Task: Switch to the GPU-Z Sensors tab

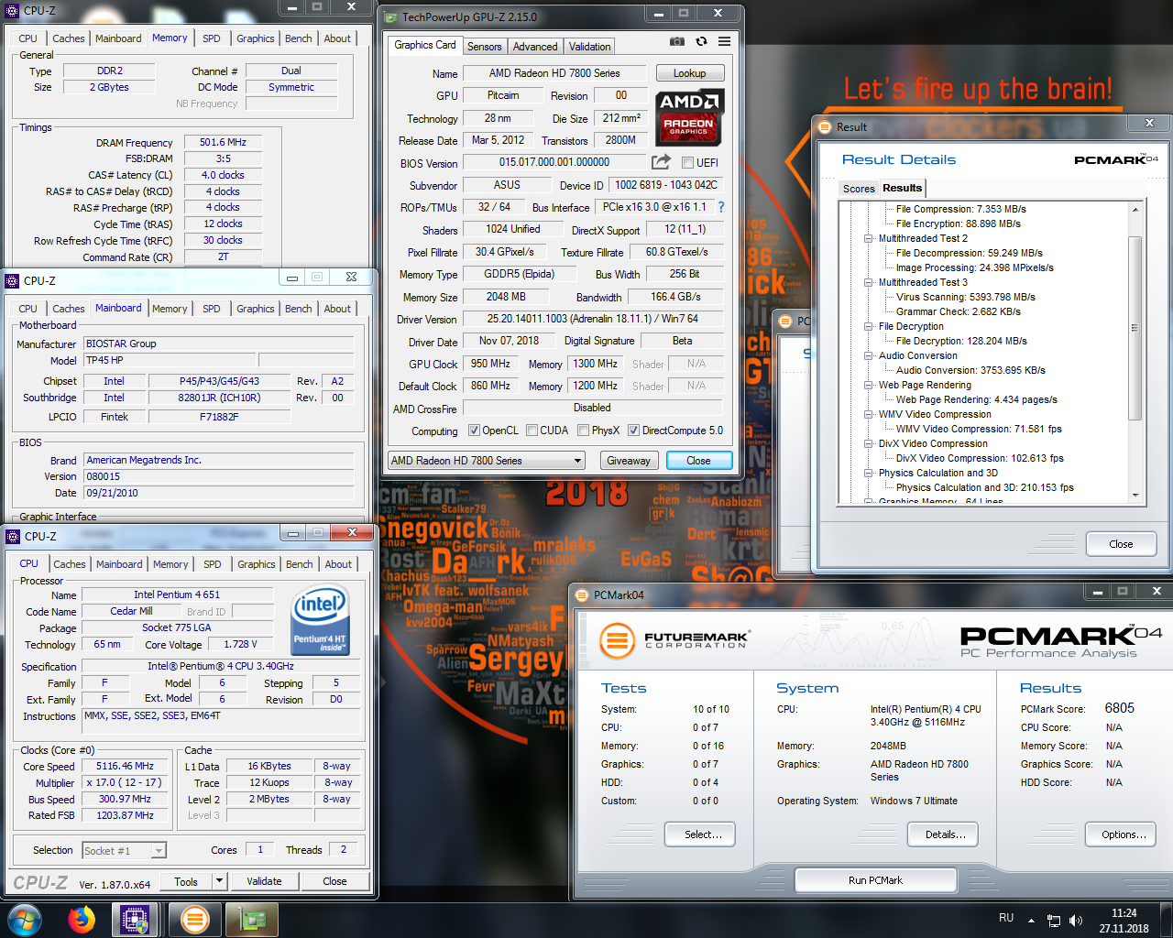Action: point(484,47)
